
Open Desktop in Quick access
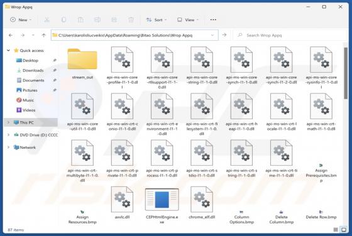tap(31, 60)
